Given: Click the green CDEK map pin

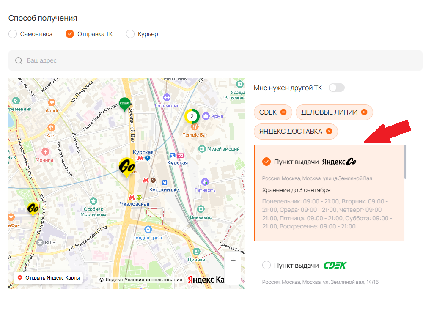Looking at the screenshot, I should coord(124,104).
